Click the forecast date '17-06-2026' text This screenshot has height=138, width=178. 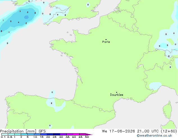coord(122,131)
